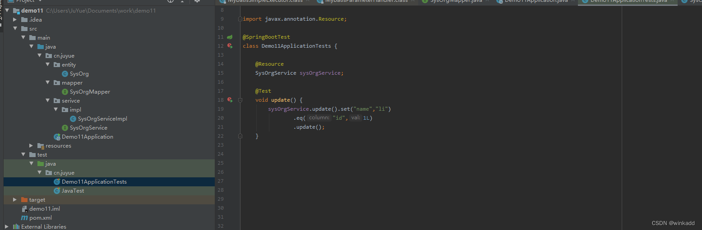Fold the update() method body marker
The image size is (702, 230).
click(240, 100)
